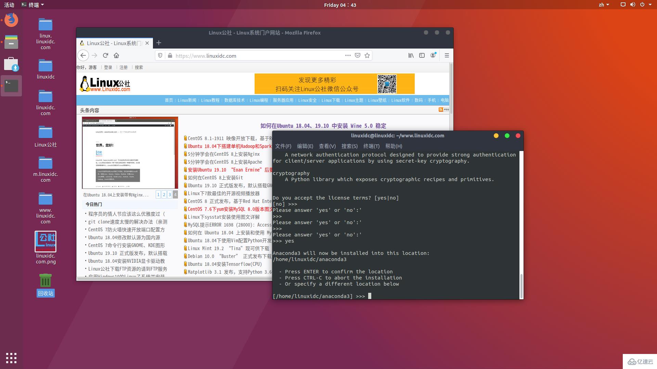657x369 pixels.
Task: Go to Firefox home page icon
Action: click(x=116, y=55)
